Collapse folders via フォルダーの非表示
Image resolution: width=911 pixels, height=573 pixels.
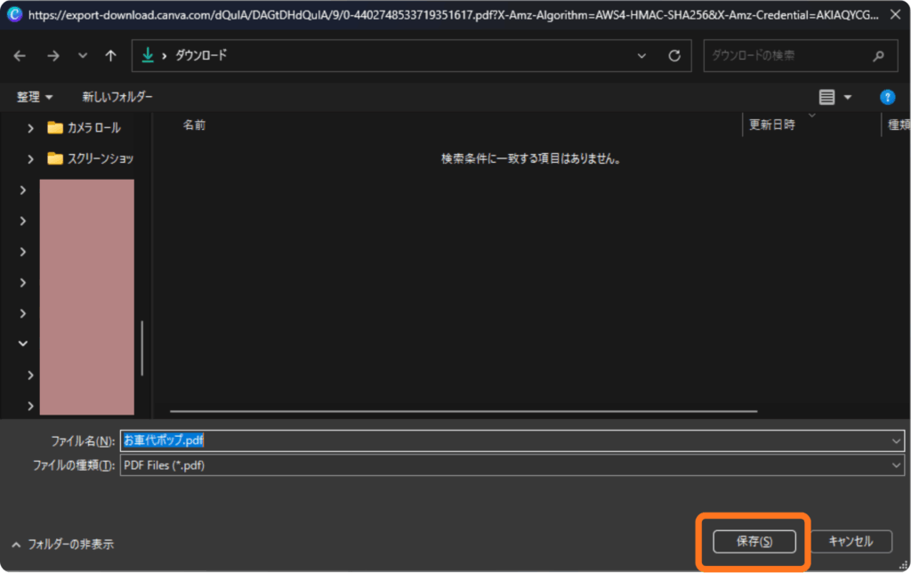pos(62,544)
